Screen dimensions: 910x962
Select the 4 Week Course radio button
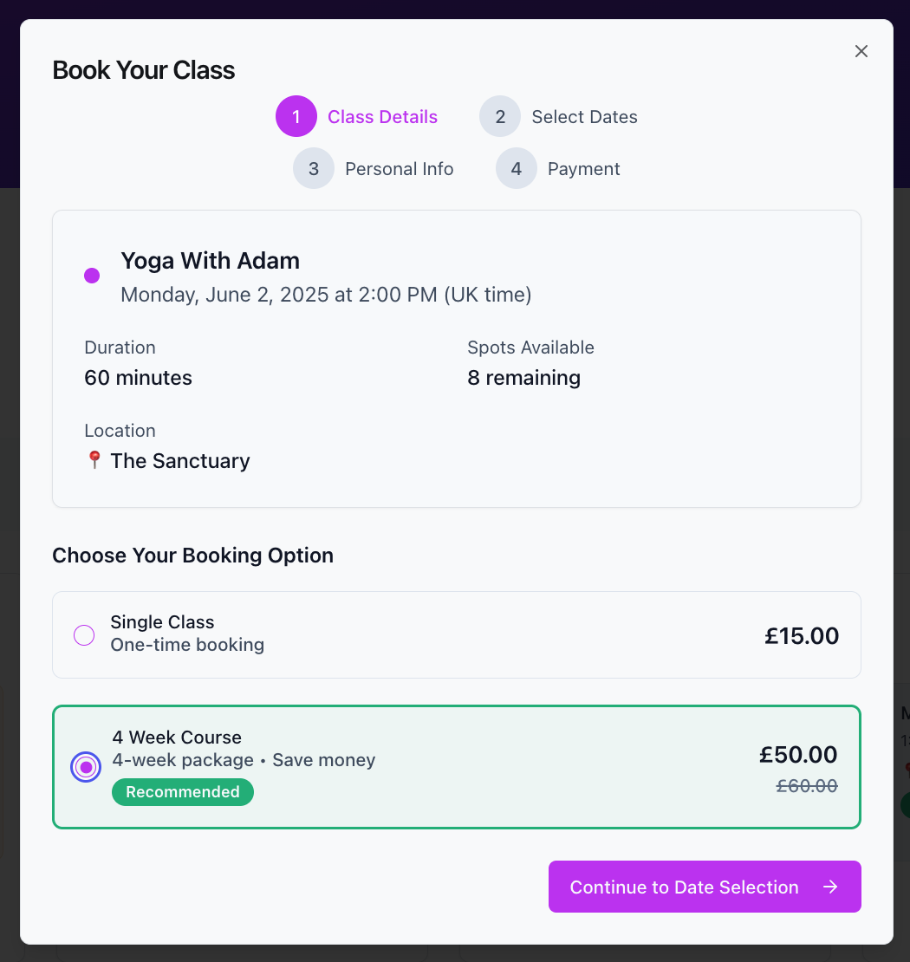coord(86,767)
